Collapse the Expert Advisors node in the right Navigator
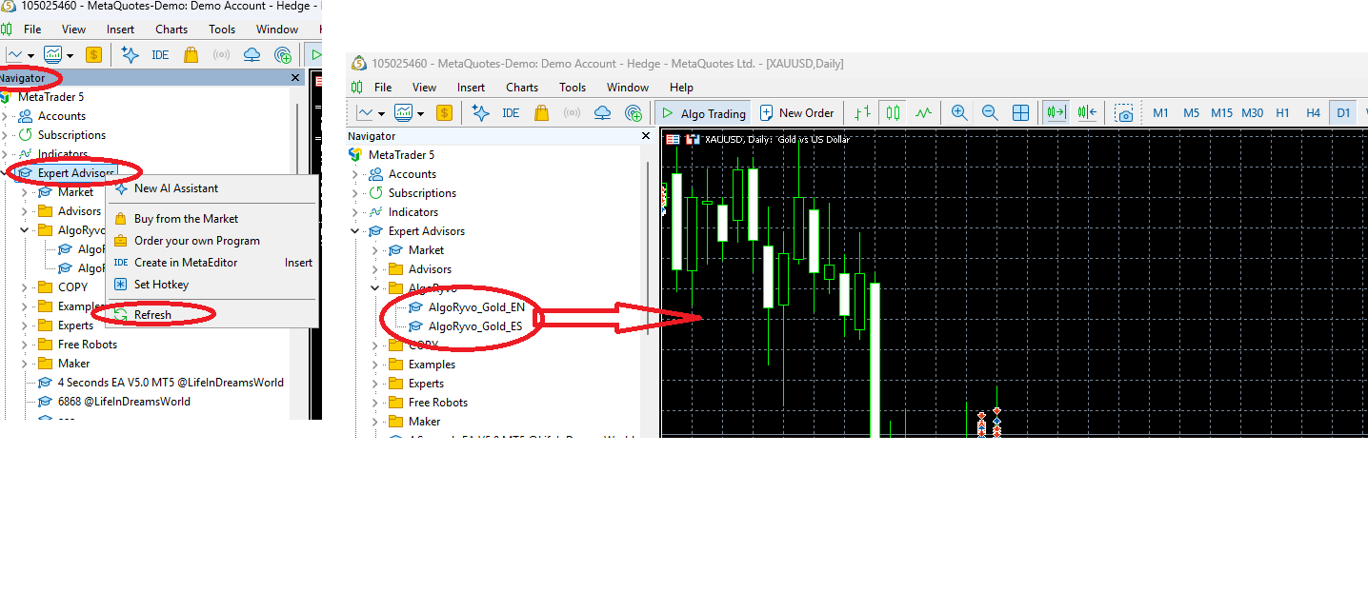Screen dimensions: 1368x592 [x=355, y=231]
